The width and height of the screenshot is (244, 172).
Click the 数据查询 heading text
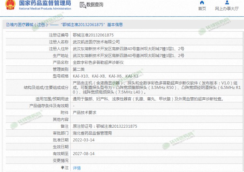(x=94, y=5)
